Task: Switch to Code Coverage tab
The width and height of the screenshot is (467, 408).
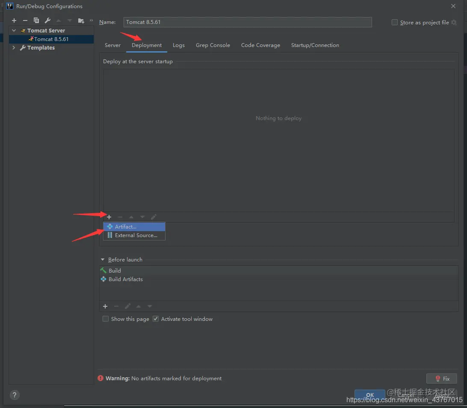Action: pyautogui.click(x=260, y=45)
